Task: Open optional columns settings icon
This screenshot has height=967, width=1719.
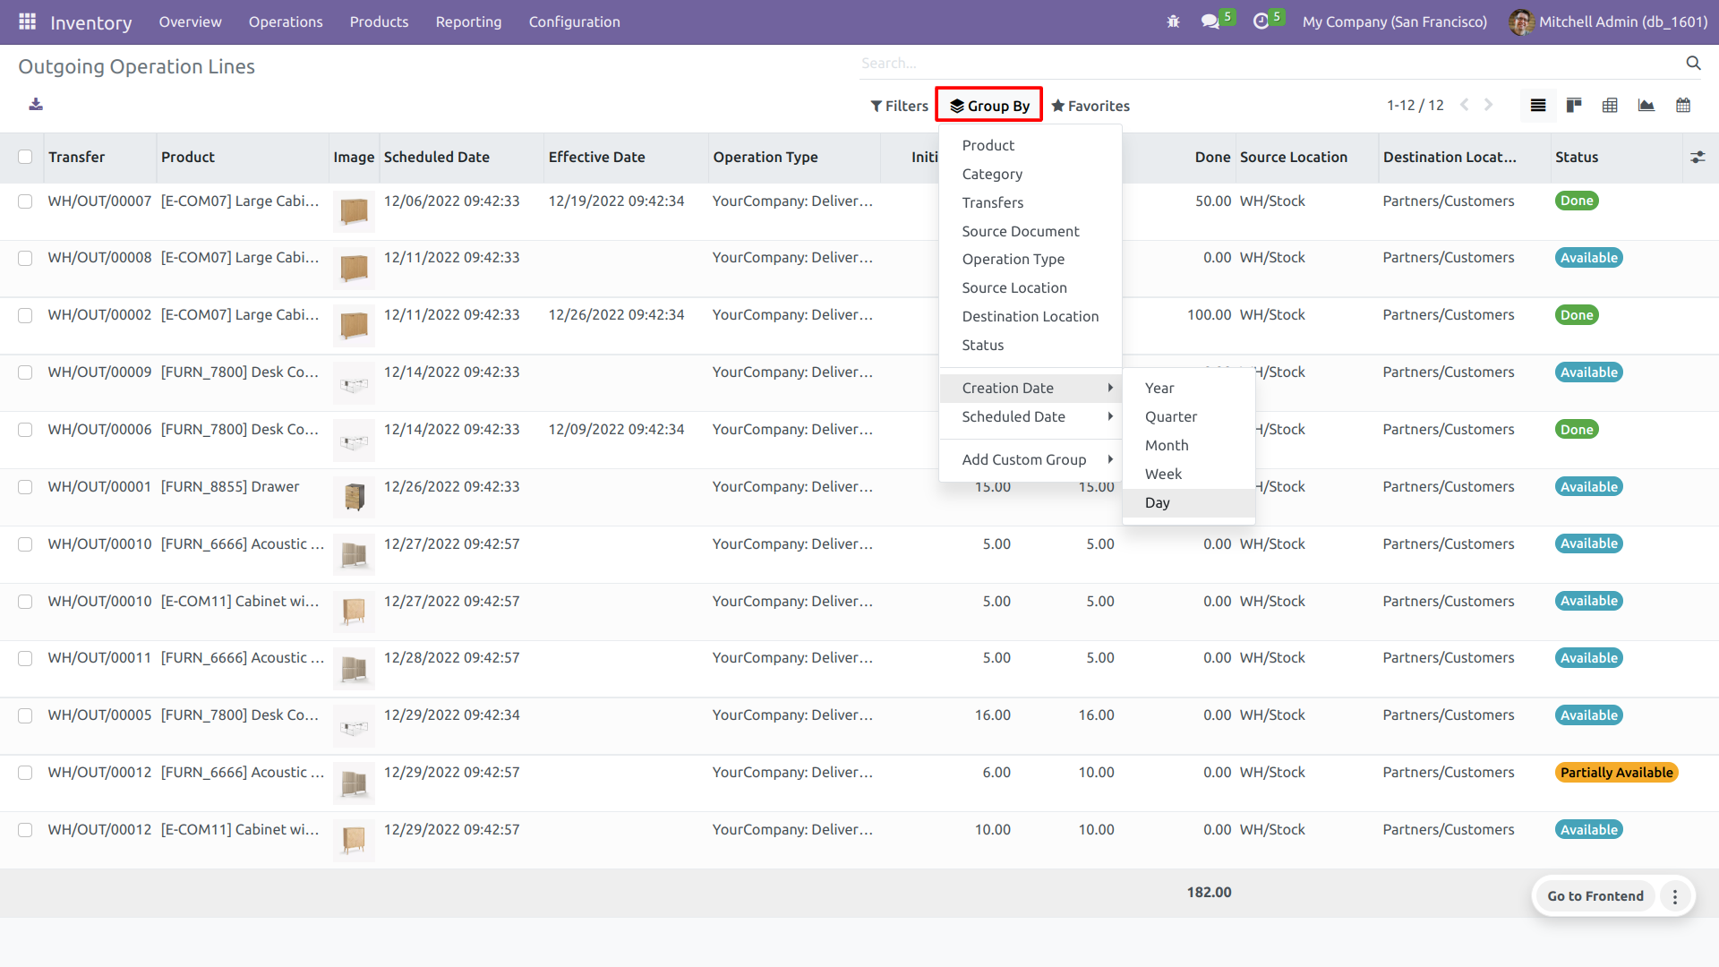Action: click(1698, 158)
